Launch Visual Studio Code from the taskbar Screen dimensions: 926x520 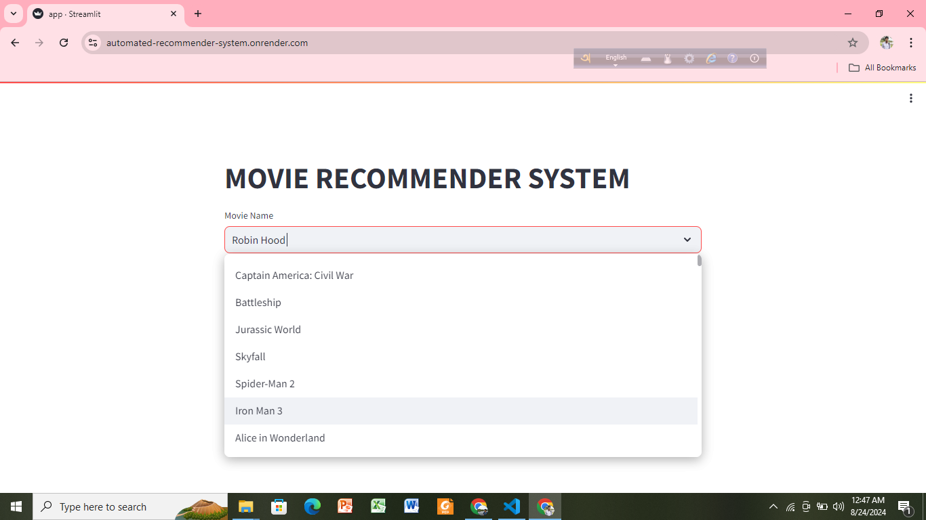point(512,506)
